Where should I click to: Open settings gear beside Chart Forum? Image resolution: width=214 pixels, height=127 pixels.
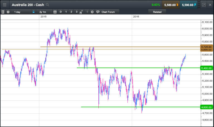click(x=92, y=12)
